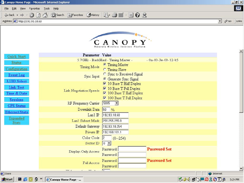Screen dimensions: 244x183
Task: Open the LUID Select link
Action: click(16, 81)
